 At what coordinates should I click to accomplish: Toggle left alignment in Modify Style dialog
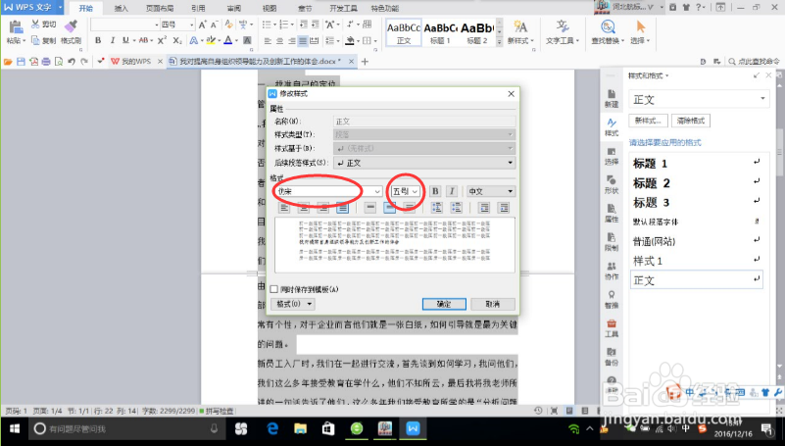[284, 207]
